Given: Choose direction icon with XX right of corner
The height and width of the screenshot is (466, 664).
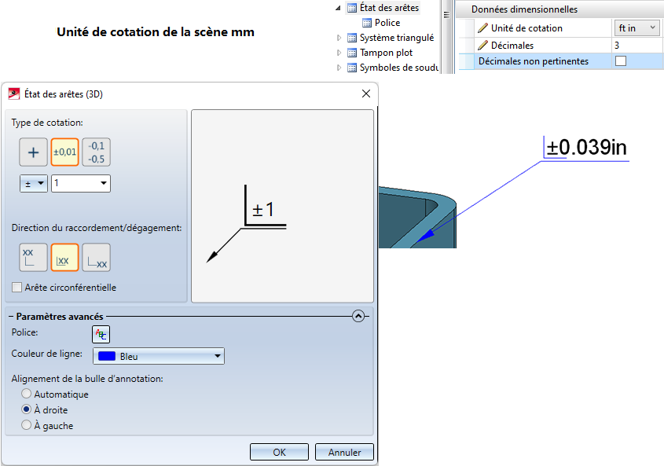Looking at the screenshot, I should click(x=96, y=257).
